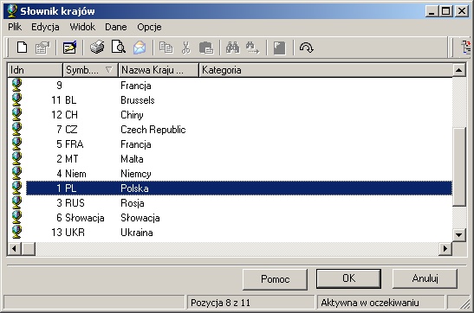Sort by Kategoria column header
Screen dimensions: 474x313
click(326, 70)
